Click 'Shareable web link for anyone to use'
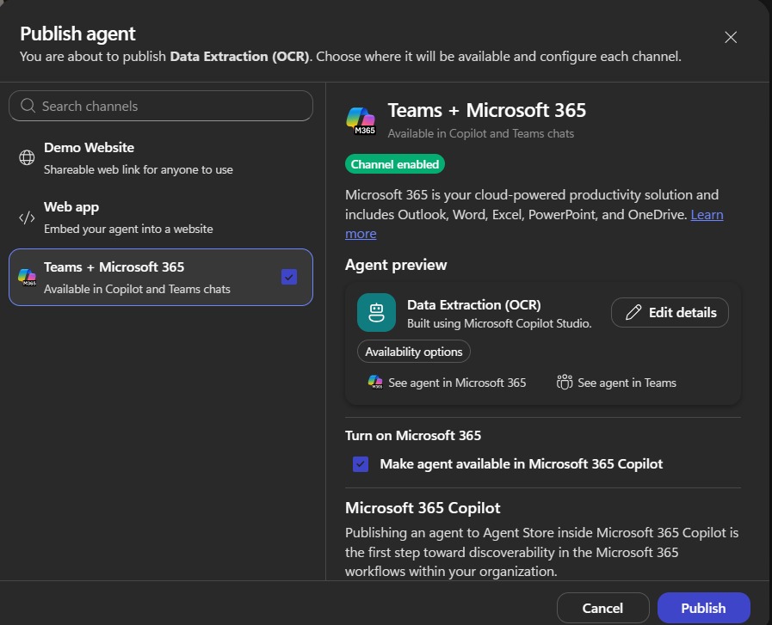This screenshot has height=625, width=772. (x=139, y=169)
